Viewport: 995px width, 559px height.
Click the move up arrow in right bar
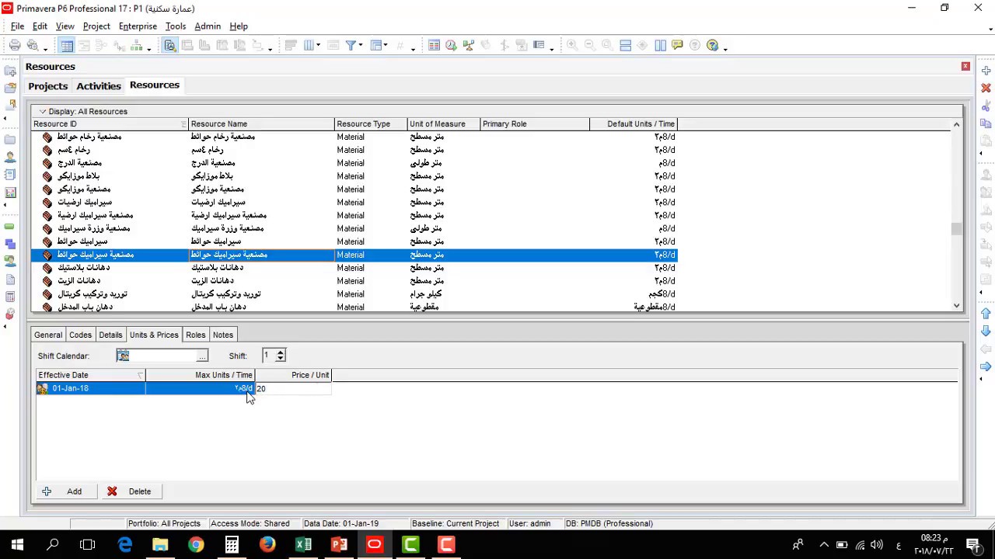coord(986,313)
